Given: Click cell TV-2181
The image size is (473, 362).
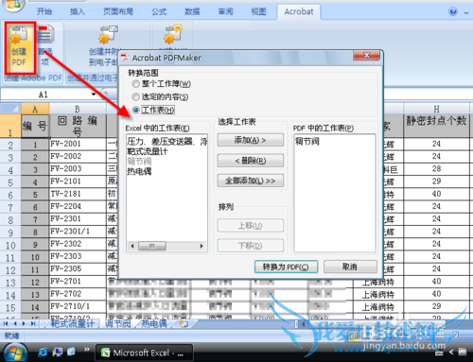Looking at the screenshot, I should [x=78, y=194].
